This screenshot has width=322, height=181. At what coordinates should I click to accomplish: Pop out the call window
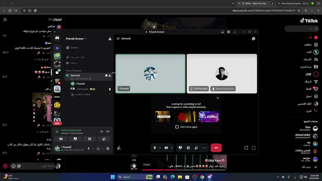pos(246,148)
